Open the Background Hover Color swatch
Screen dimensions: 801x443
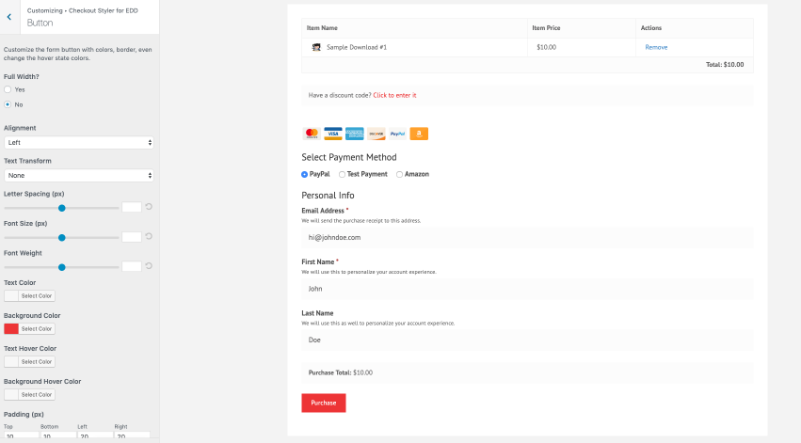[11, 394]
